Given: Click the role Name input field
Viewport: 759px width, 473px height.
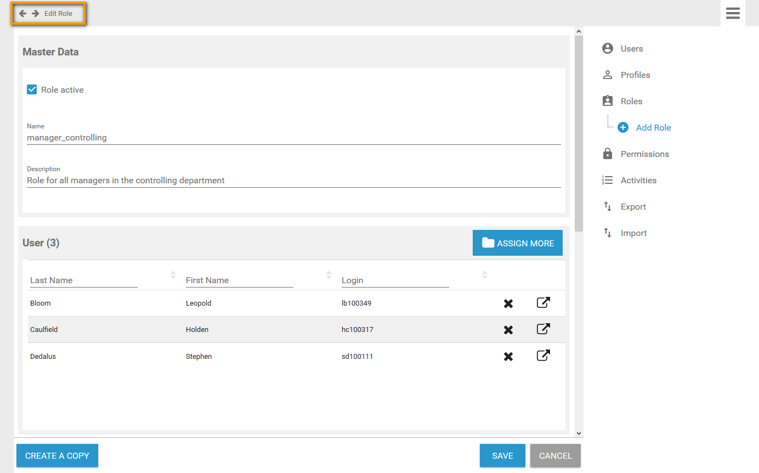Looking at the screenshot, I should tap(293, 138).
